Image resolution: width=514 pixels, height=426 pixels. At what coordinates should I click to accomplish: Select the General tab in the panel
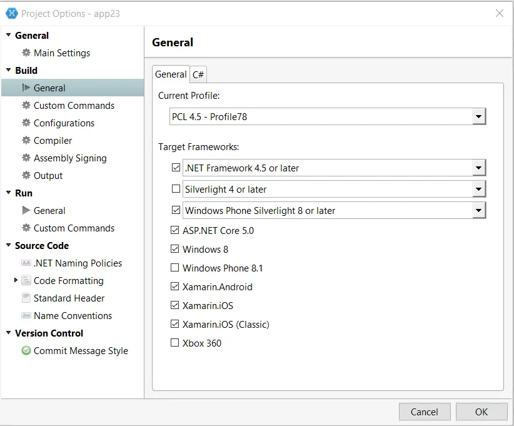tap(171, 74)
